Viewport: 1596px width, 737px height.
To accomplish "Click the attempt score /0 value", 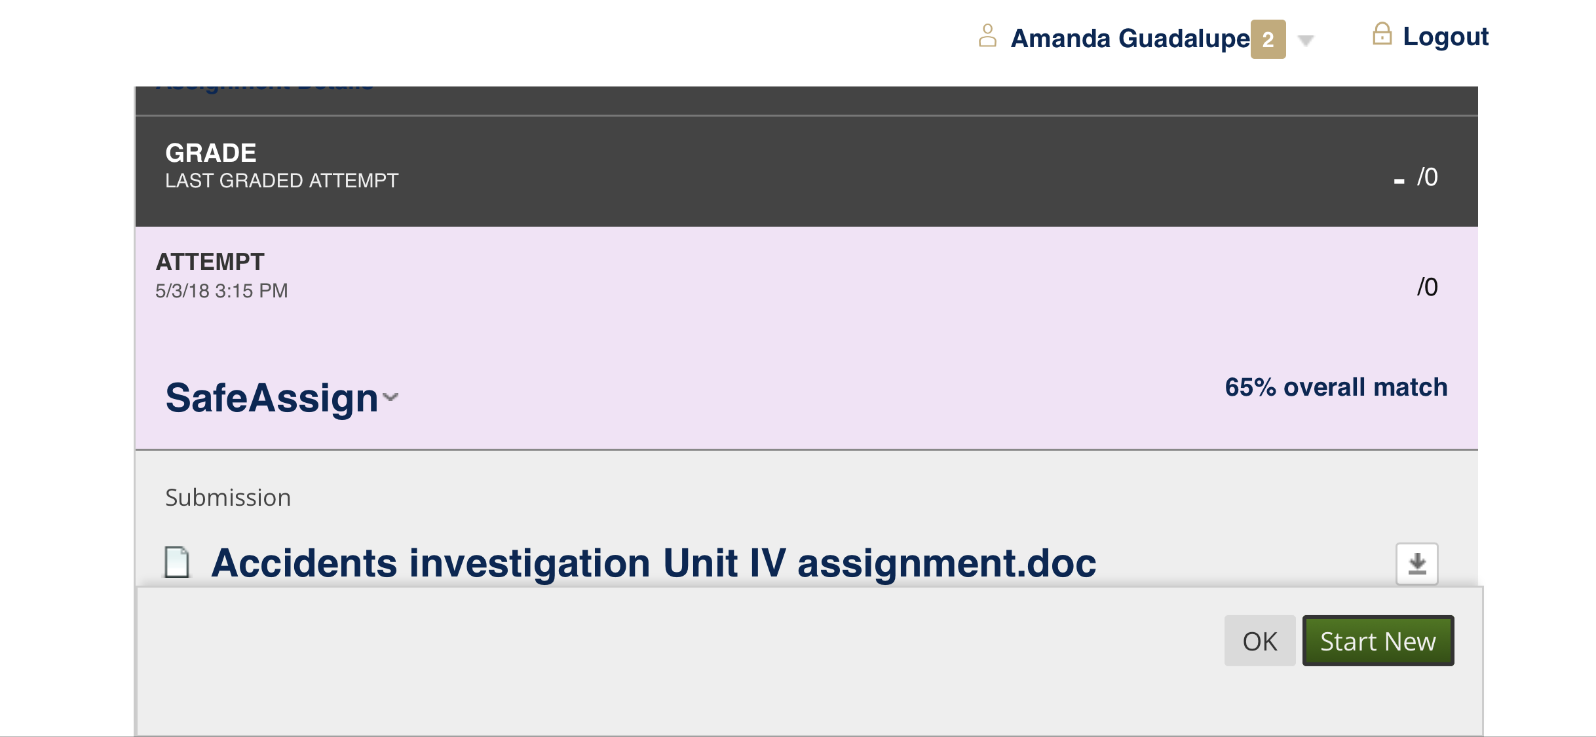I will coord(1427,288).
